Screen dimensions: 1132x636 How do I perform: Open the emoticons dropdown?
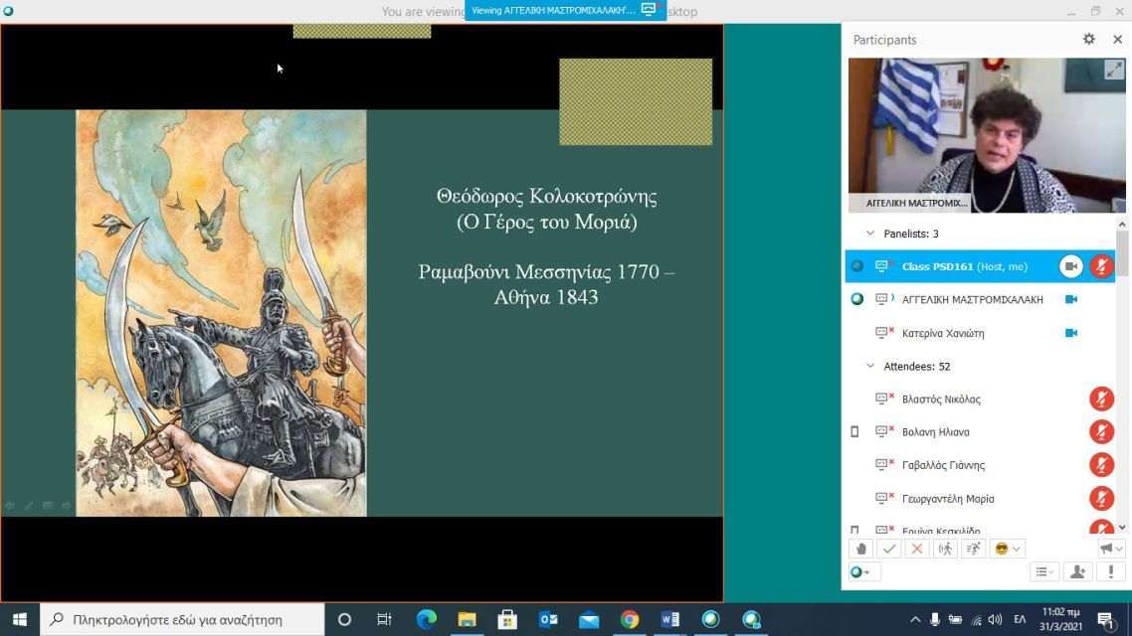[x=1007, y=549]
